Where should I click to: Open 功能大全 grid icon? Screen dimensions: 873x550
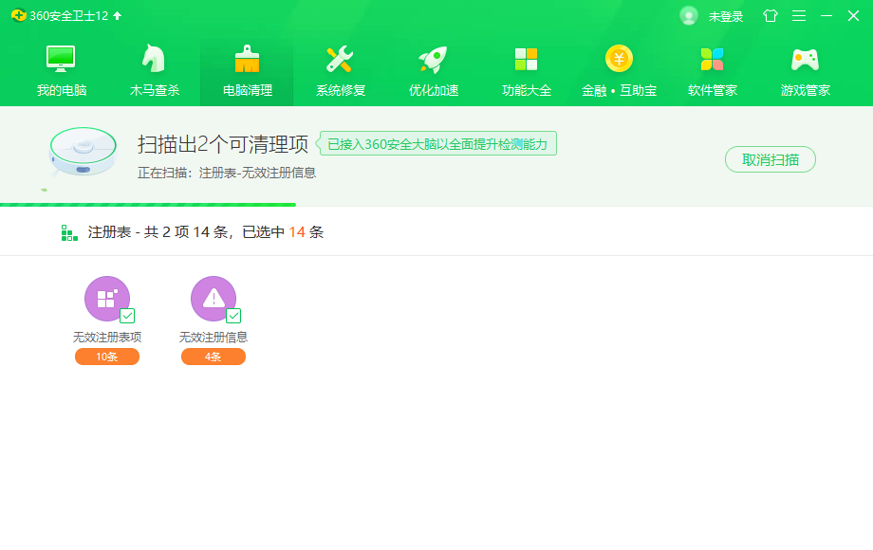pos(526,59)
